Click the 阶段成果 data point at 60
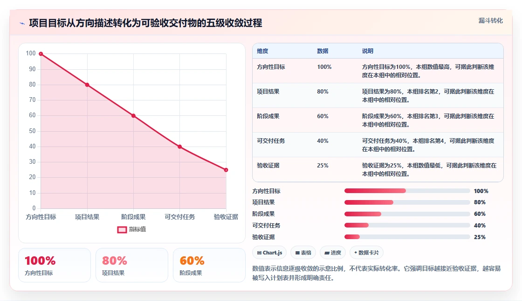 click(133, 116)
